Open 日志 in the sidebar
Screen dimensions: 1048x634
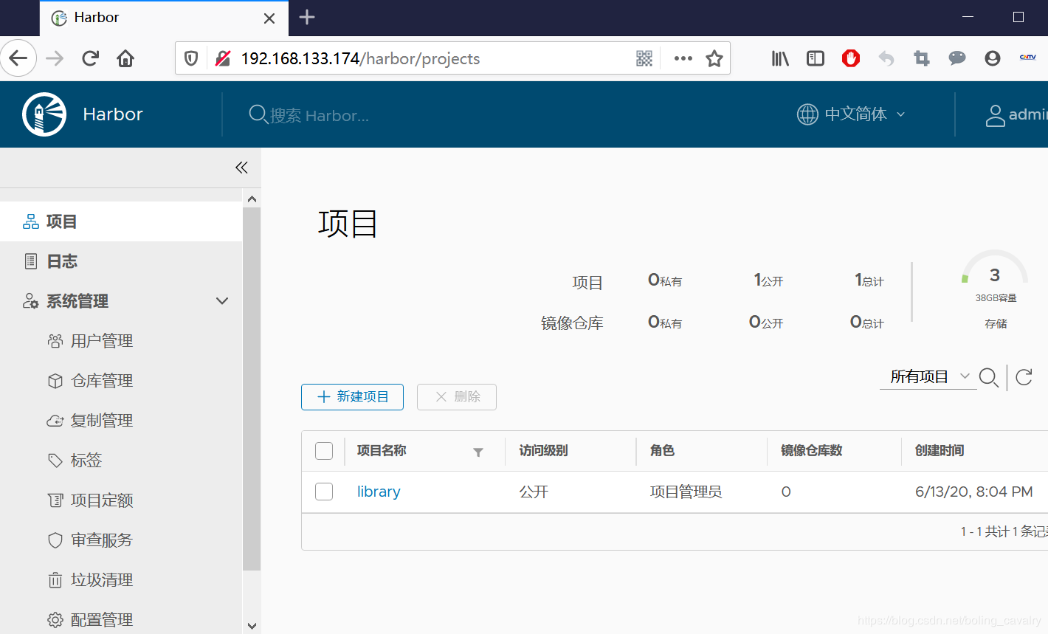click(62, 261)
